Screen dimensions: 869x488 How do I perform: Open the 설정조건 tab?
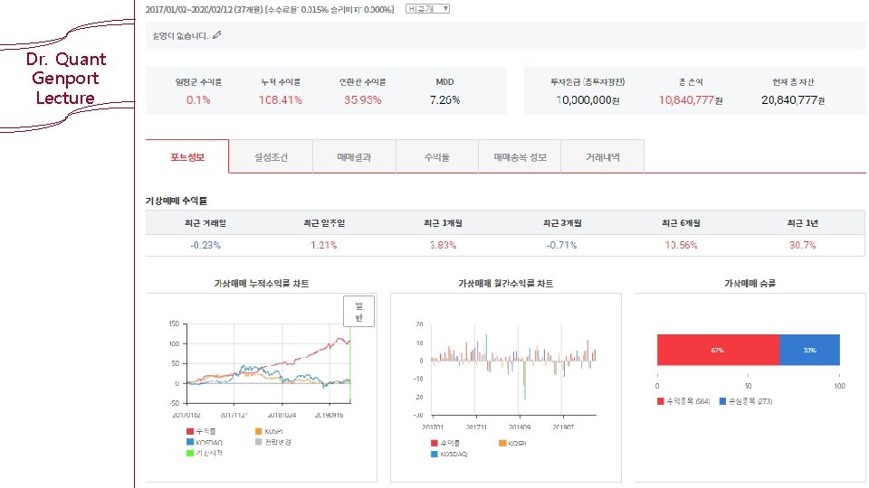click(x=271, y=157)
